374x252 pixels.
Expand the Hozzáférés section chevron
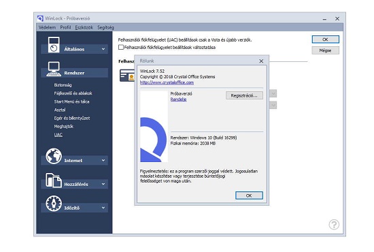tap(103, 184)
